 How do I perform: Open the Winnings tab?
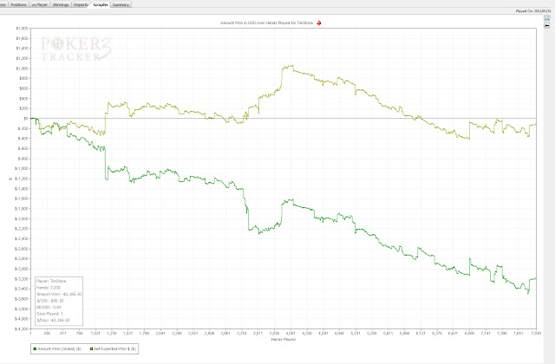[x=61, y=4]
